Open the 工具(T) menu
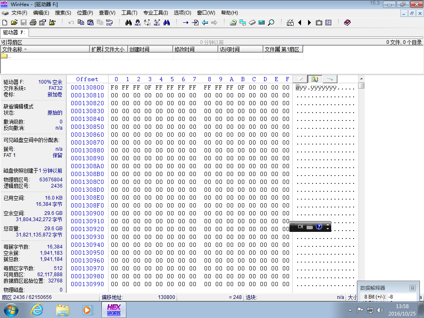 pos(129,13)
